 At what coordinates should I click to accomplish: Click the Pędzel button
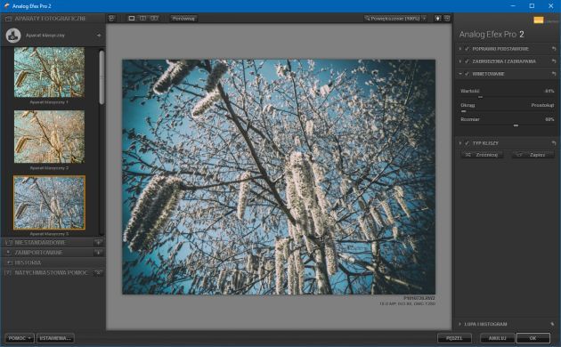point(454,338)
